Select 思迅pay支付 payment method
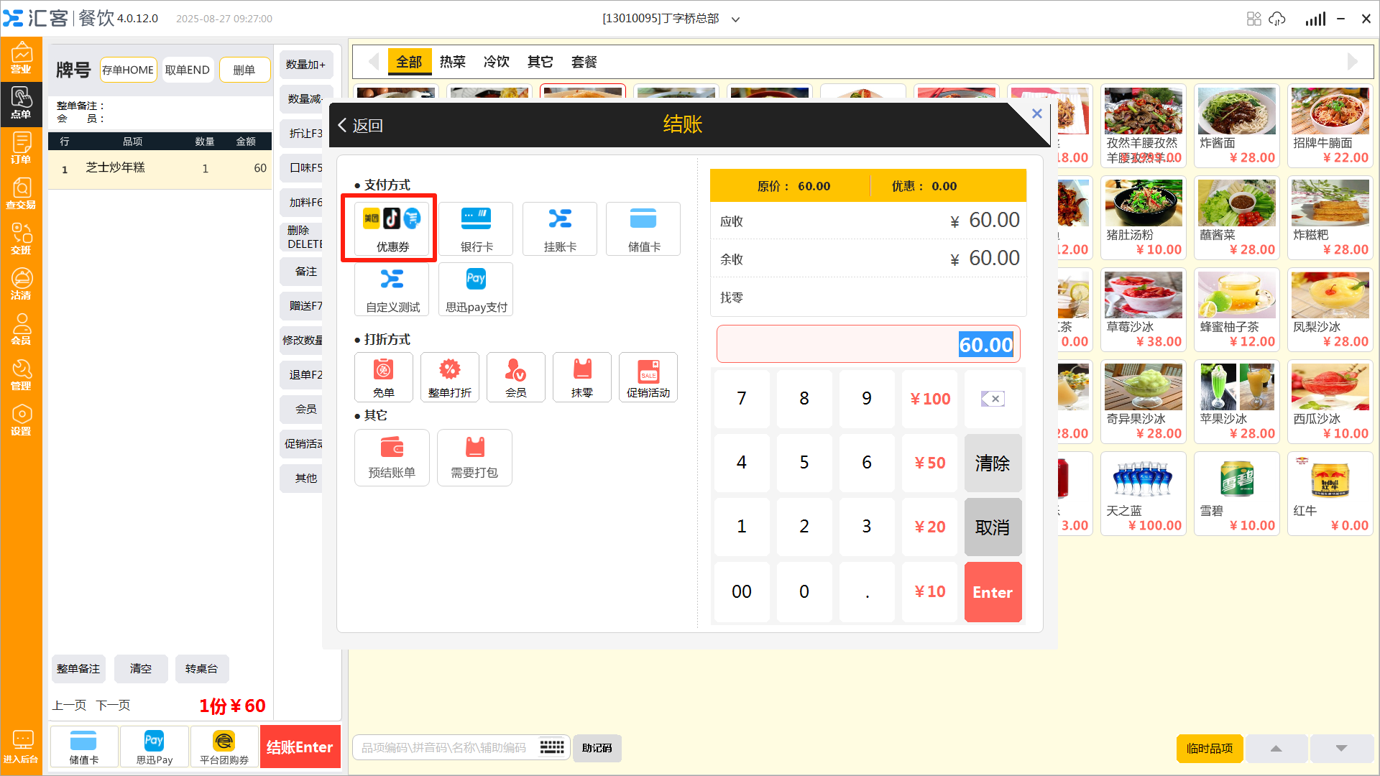This screenshot has width=1380, height=776. point(476,289)
